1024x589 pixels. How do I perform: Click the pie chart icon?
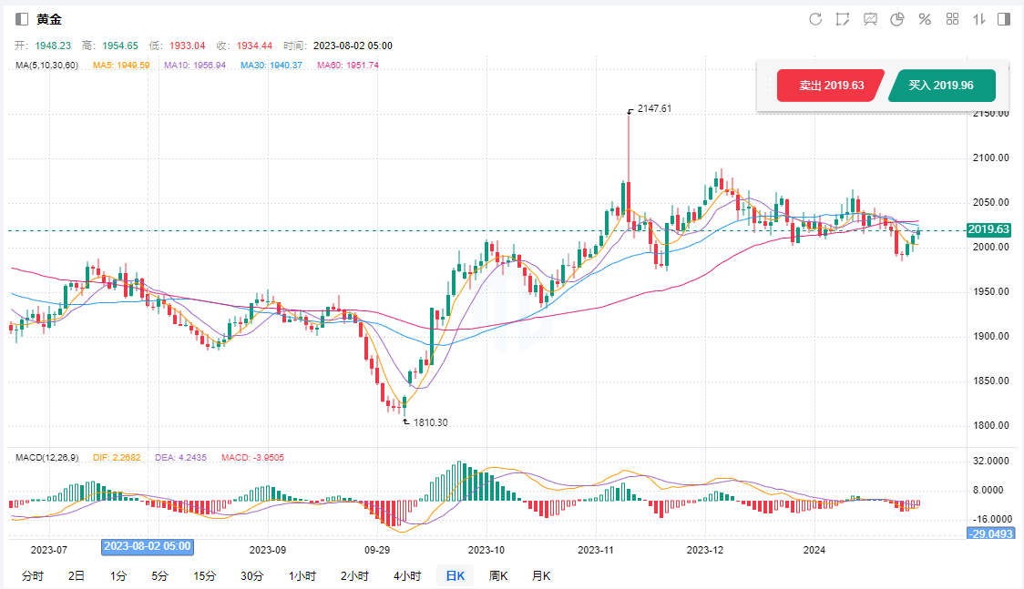(x=897, y=19)
